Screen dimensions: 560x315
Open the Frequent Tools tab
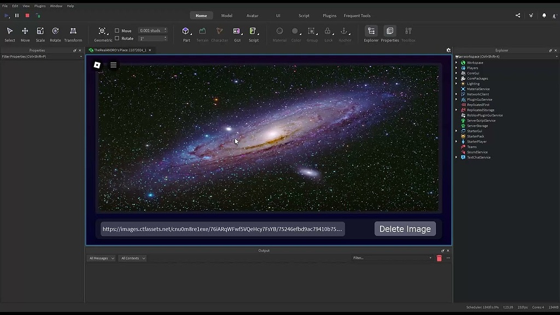tap(357, 15)
